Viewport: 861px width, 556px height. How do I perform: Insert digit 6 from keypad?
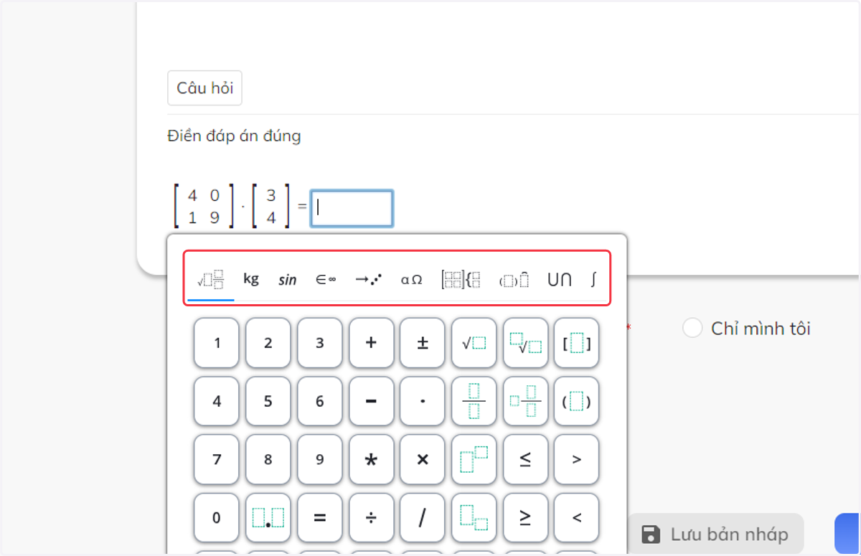(320, 401)
